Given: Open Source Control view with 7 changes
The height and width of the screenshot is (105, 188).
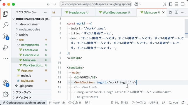Looking at the screenshot, I should point(6,36).
